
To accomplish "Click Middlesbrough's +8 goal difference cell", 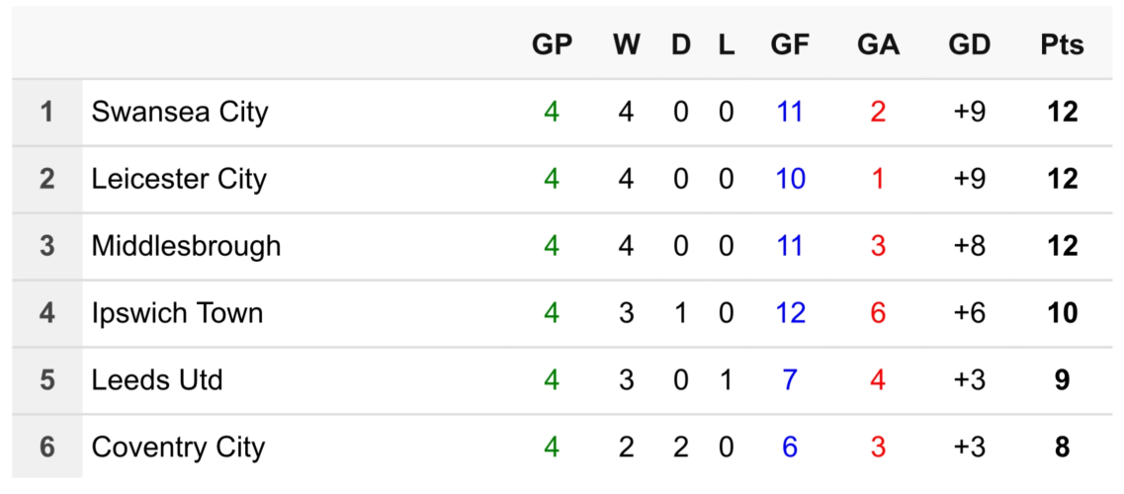I will [969, 246].
